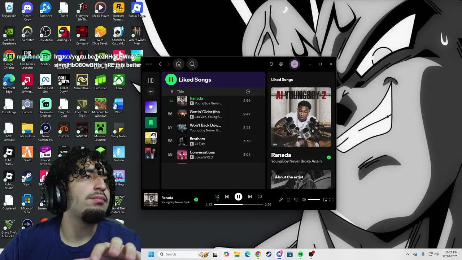
Task: Open Spotify's three-dots menu
Action: click(x=149, y=64)
